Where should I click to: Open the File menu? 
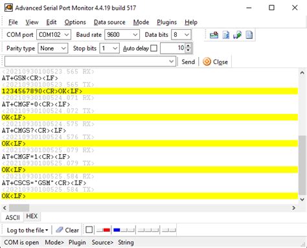13,22
